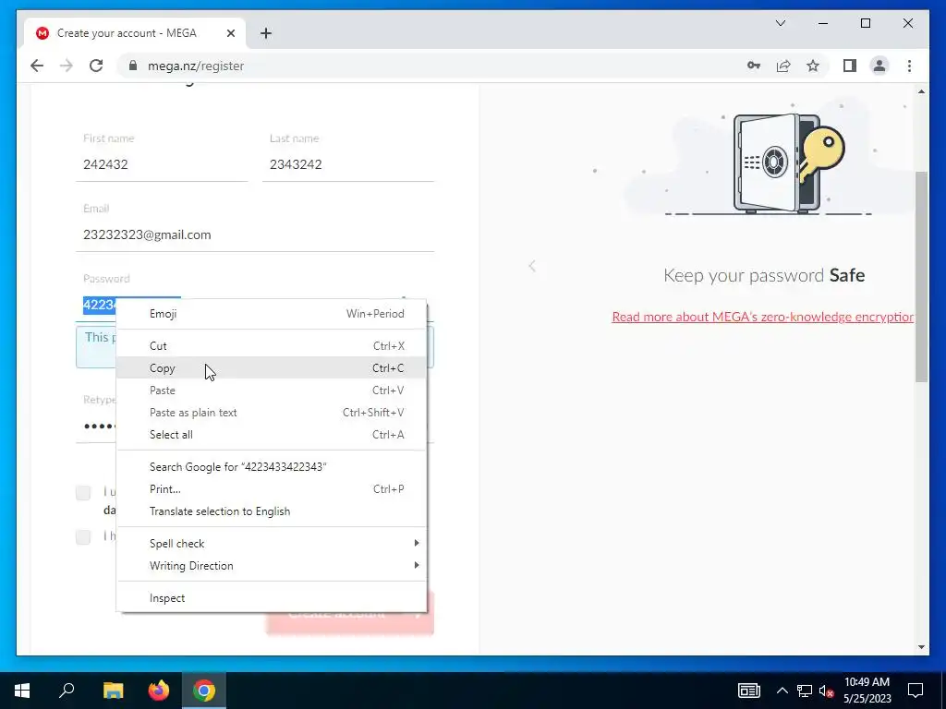
Task: Open File Explorer from the taskbar
Action: pyautogui.click(x=113, y=691)
